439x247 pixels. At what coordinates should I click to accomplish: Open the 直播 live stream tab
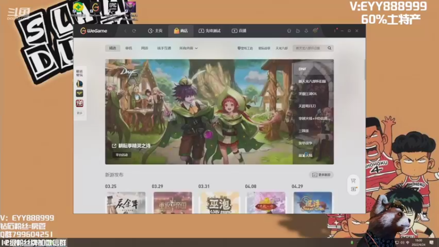[239, 31]
